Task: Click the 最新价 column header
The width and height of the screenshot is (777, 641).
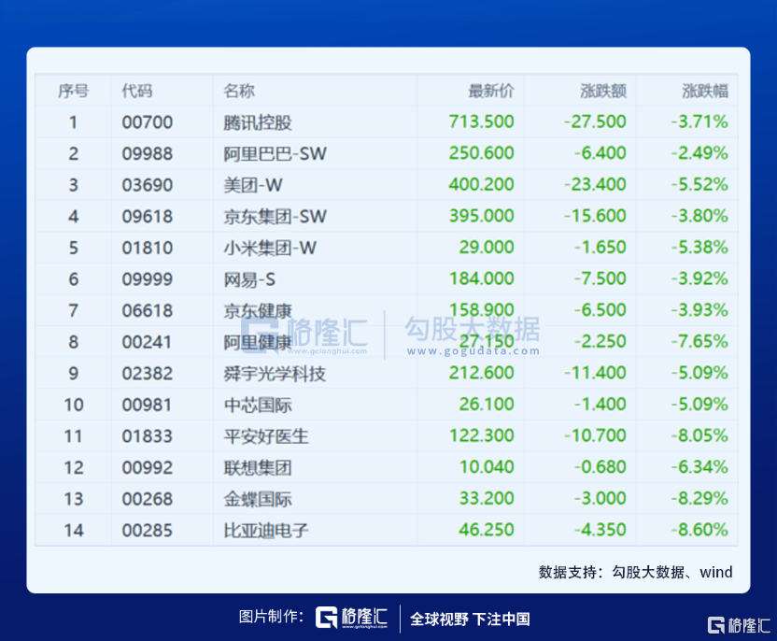Action: 491,91
